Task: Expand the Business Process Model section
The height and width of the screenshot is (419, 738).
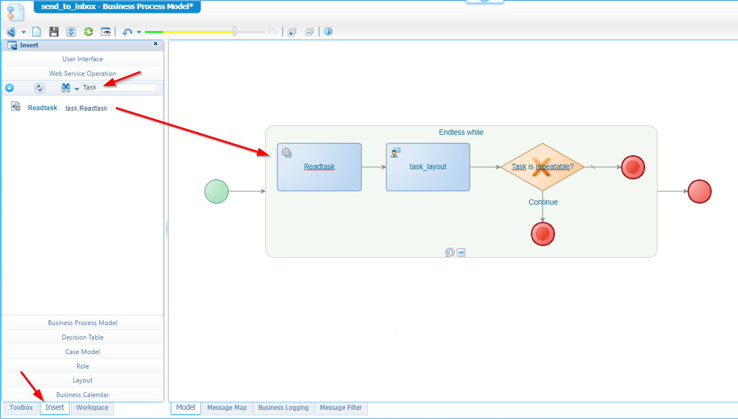Action: click(x=83, y=323)
